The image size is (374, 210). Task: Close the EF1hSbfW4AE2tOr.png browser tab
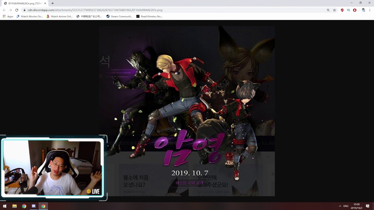(x=45, y=3)
